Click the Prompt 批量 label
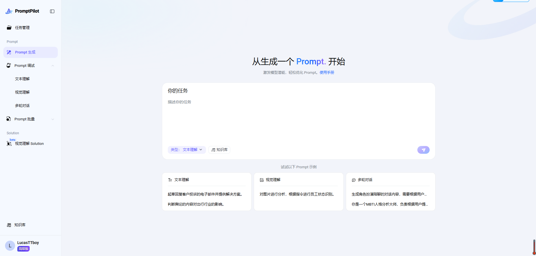 click(x=25, y=119)
